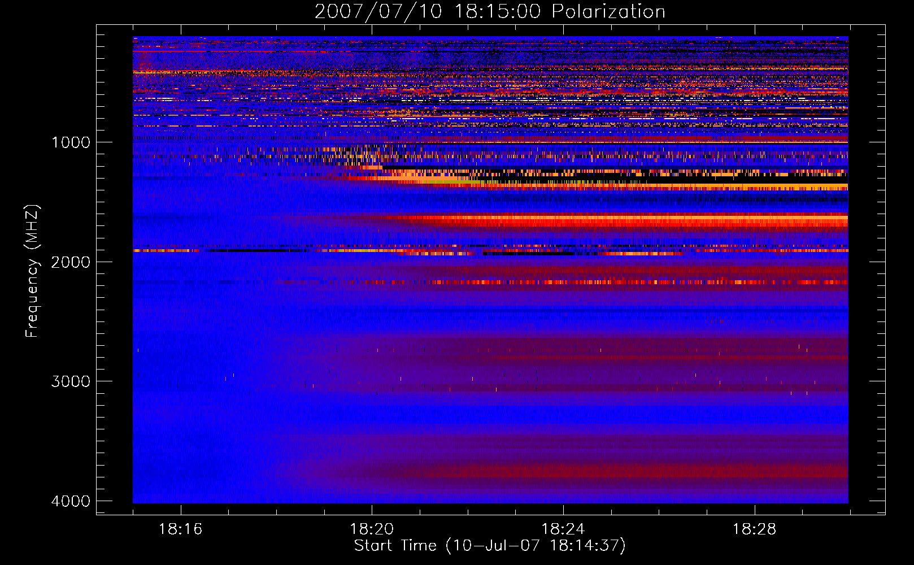914x565 pixels.
Task: Click the 18:20 time tick label
Action: click(x=372, y=529)
